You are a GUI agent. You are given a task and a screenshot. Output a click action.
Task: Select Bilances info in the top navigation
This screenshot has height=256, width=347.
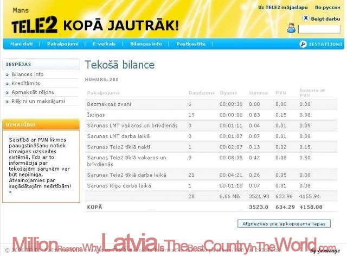pyautogui.click(x=146, y=44)
